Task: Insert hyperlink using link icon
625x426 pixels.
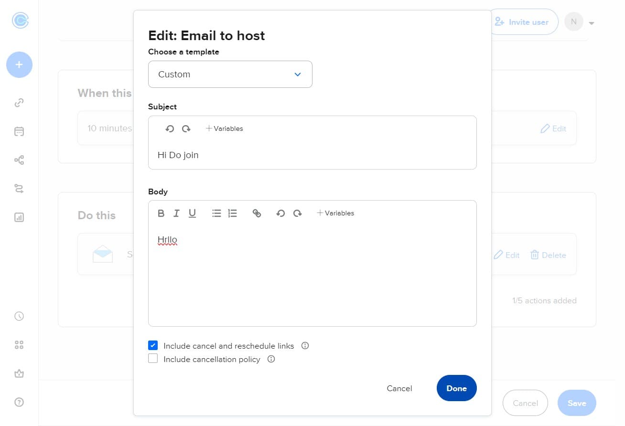Action: click(257, 213)
